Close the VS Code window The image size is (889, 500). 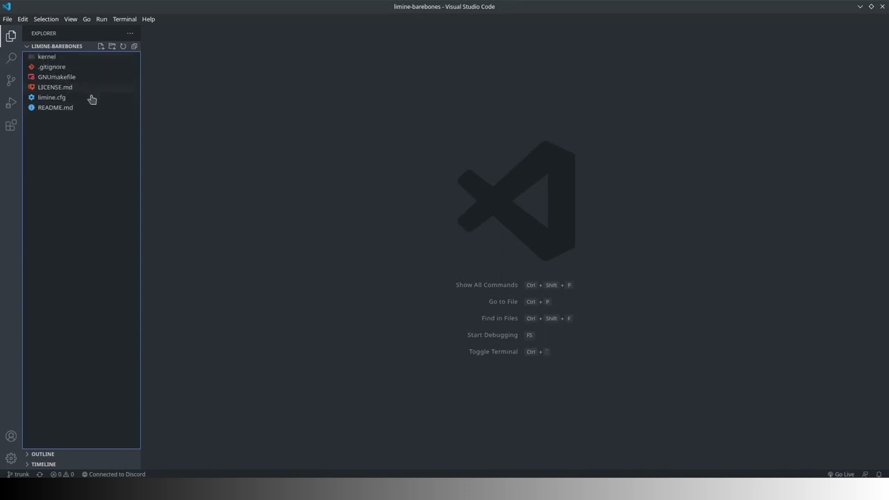click(x=882, y=6)
